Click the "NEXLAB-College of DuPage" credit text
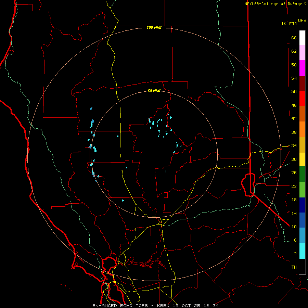Viewport: 308px width, 308px height. pyautogui.click(x=273, y=4)
